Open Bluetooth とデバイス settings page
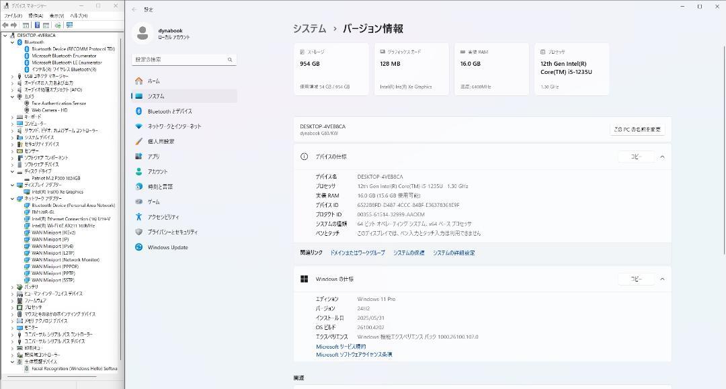The width and height of the screenshot is (726, 389). click(x=184, y=112)
